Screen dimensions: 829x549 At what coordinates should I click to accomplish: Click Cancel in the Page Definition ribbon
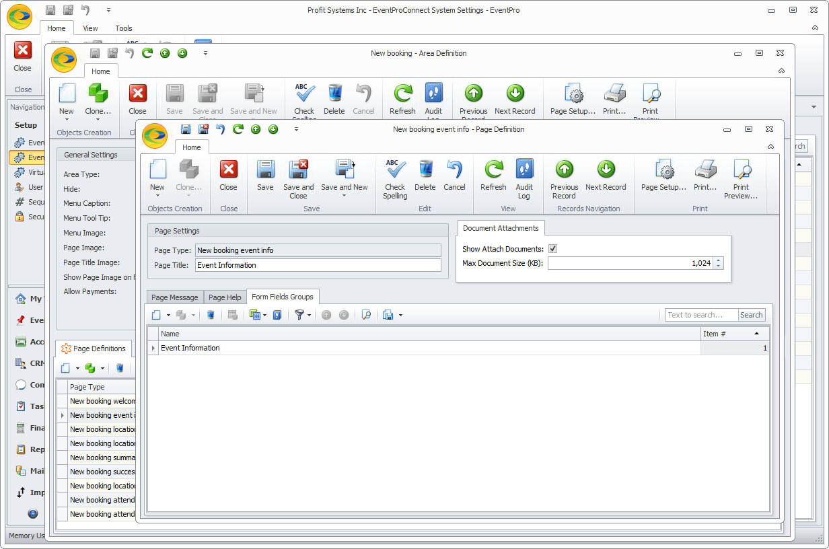[x=454, y=176]
